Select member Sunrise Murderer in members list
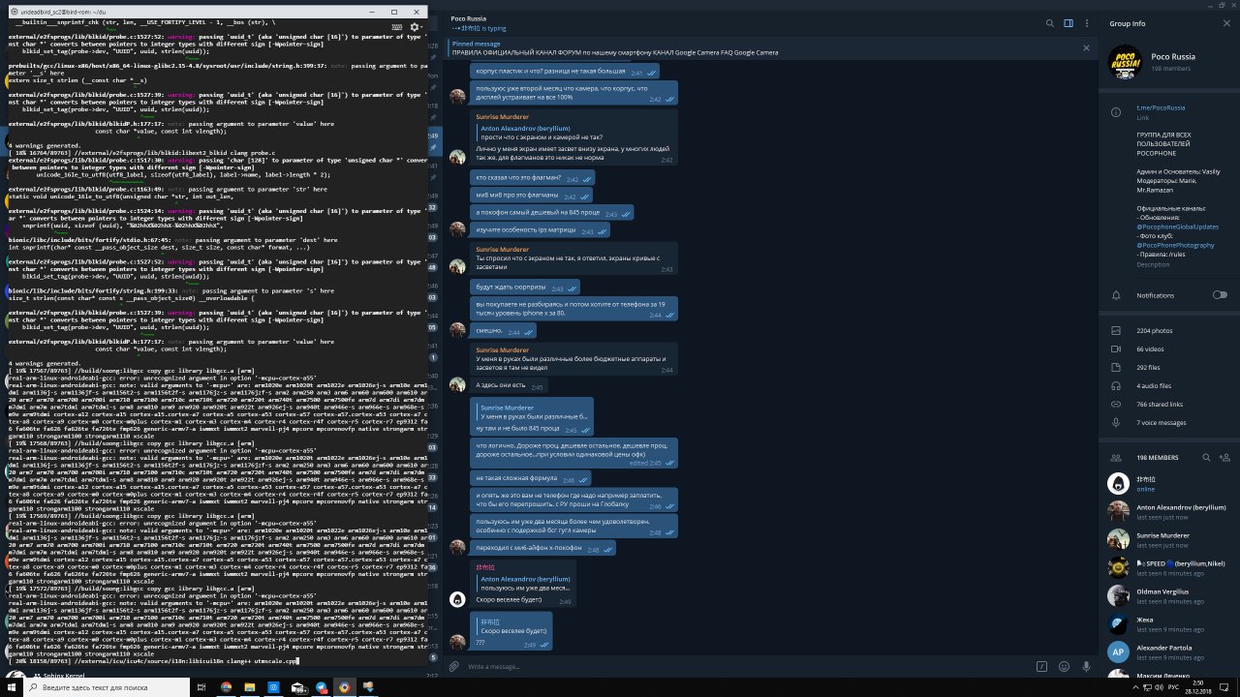This screenshot has width=1240, height=697. click(x=1168, y=539)
